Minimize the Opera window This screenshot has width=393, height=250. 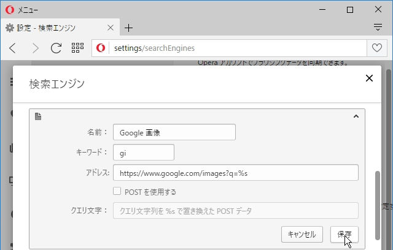(x=322, y=10)
